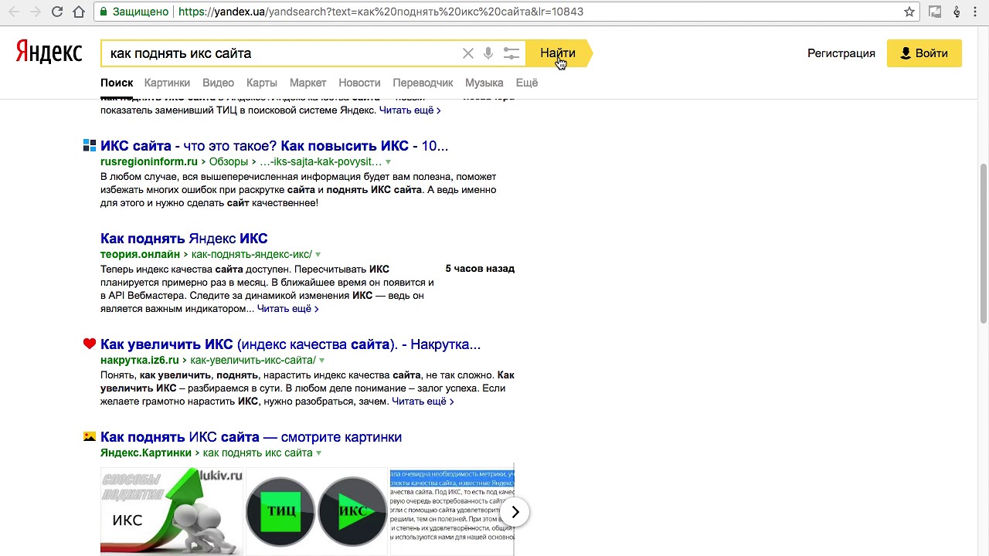This screenshot has height=556, width=989.
Task: Reload the page with refresh icon
Action: tap(56, 12)
